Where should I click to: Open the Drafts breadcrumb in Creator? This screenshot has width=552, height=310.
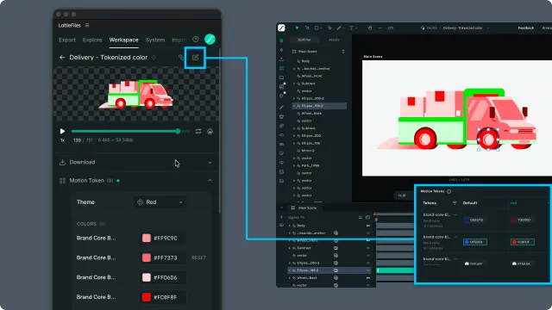pyautogui.click(x=431, y=28)
